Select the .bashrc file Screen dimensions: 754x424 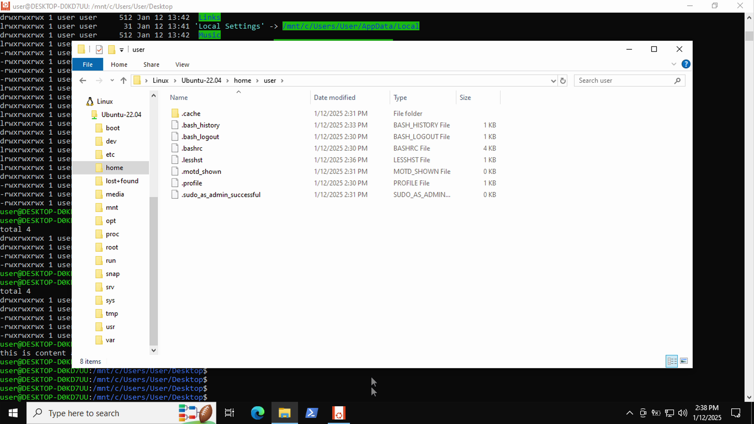[192, 148]
